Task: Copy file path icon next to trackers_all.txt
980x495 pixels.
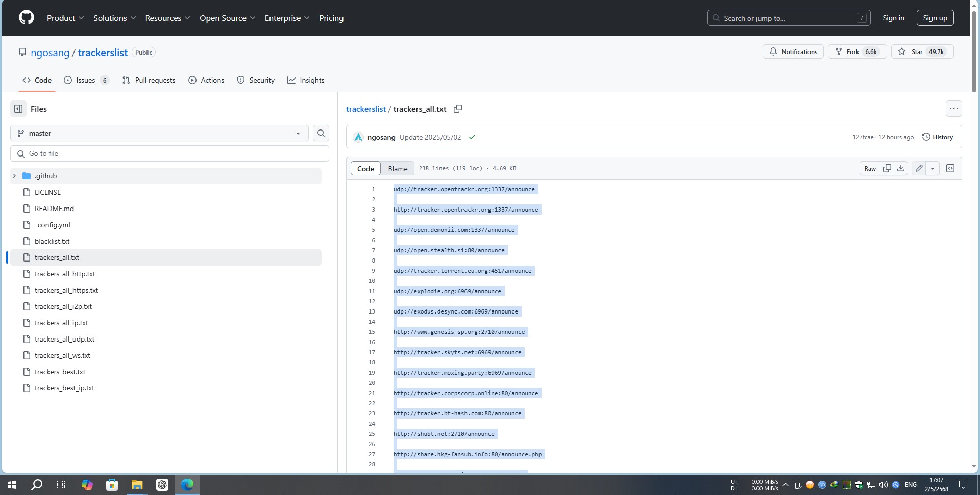Action: tap(458, 109)
